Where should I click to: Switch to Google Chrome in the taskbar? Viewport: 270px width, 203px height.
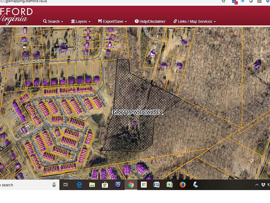131,185
